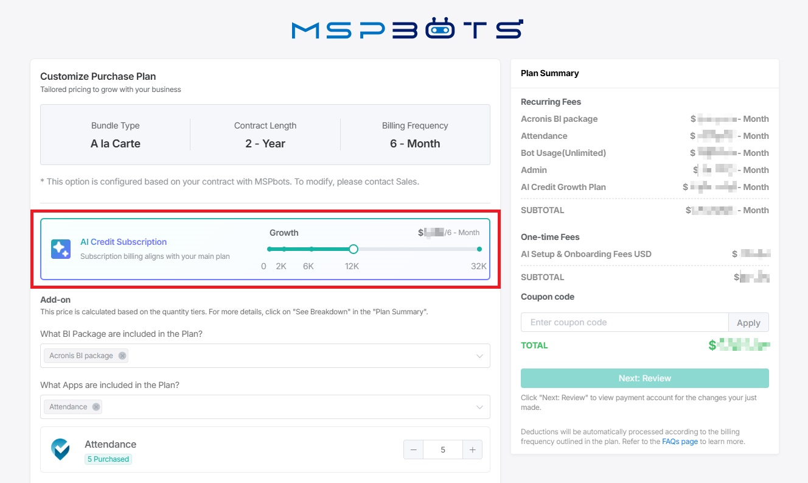
Task: Click the slider handle at 12K
Action: (x=353, y=249)
